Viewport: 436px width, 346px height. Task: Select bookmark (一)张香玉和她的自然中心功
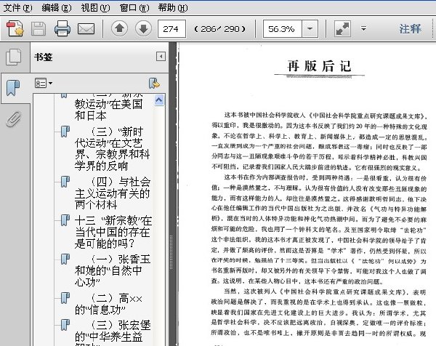point(113,270)
